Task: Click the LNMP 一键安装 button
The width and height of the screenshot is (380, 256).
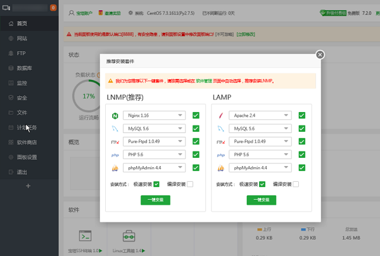Action: (155, 200)
